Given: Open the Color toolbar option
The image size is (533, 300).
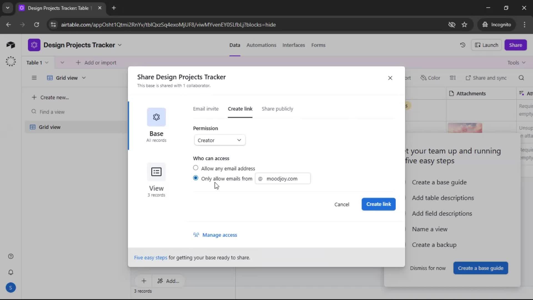Looking at the screenshot, I should pos(430,78).
